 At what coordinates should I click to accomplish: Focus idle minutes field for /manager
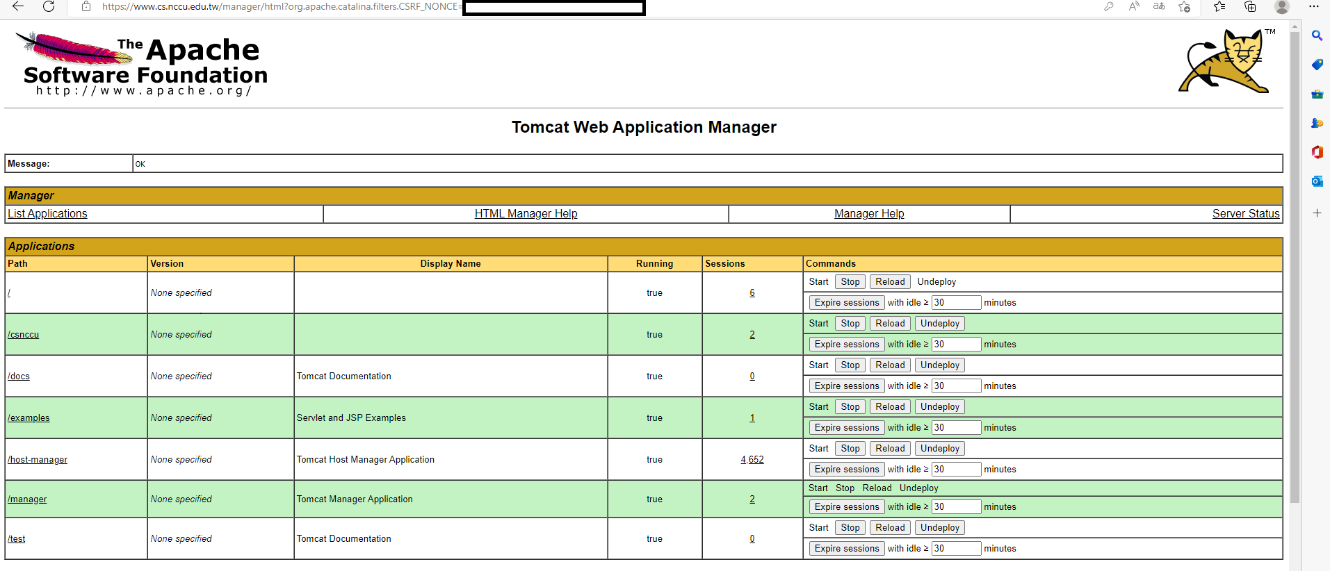pos(956,506)
